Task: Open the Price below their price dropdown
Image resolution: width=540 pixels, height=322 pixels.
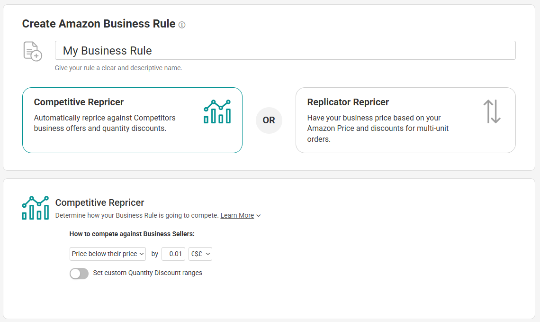Action: (108, 254)
